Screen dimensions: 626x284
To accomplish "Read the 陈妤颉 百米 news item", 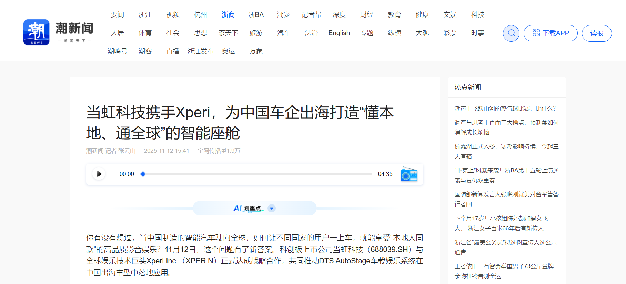I will click(501, 223).
